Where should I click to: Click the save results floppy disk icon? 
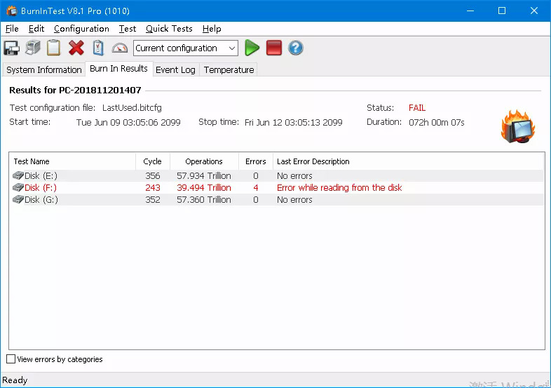pos(11,48)
